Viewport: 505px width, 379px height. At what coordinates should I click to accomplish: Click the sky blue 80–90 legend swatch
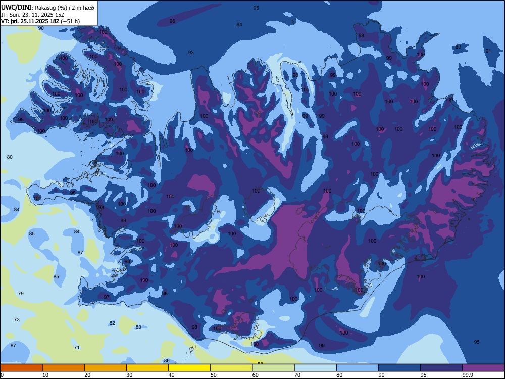coord(358,368)
